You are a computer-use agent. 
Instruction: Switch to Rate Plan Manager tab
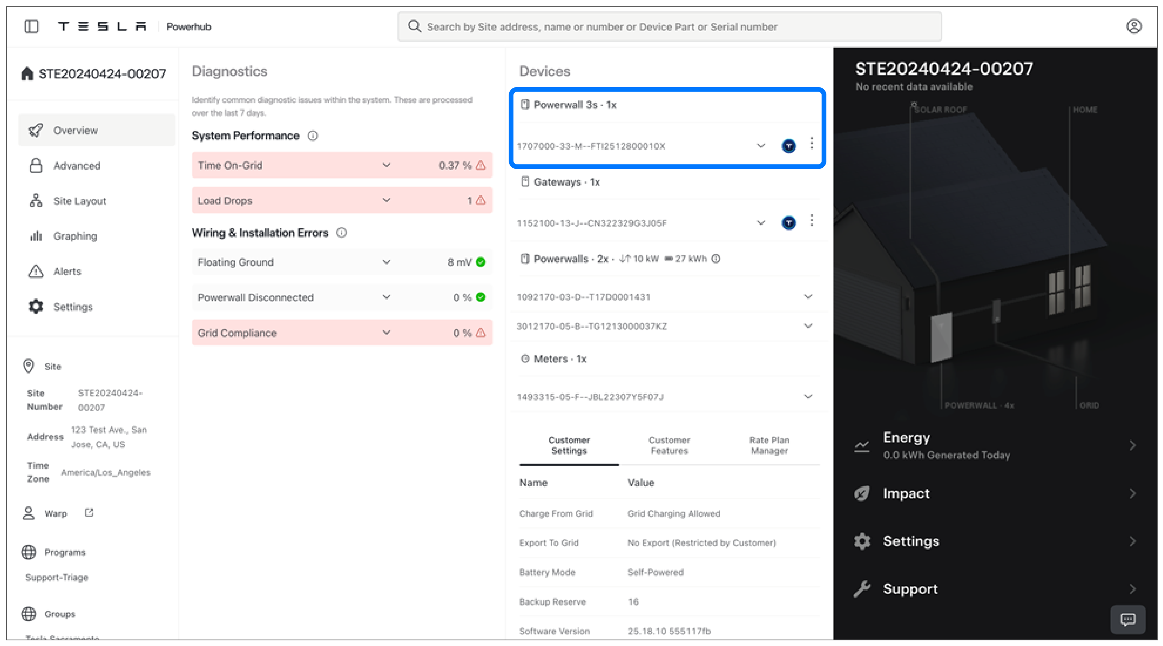tap(769, 445)
